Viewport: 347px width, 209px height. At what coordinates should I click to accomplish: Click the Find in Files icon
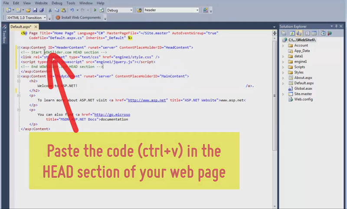tap(139, 10)
